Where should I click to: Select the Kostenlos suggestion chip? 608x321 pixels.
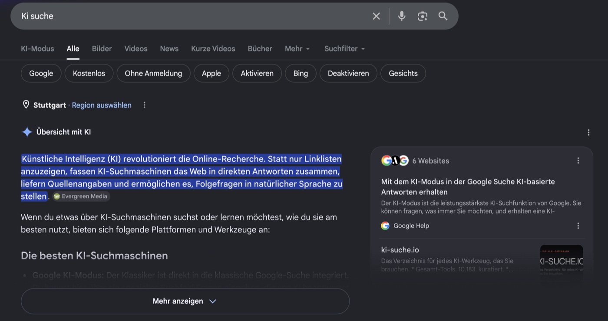89,73
